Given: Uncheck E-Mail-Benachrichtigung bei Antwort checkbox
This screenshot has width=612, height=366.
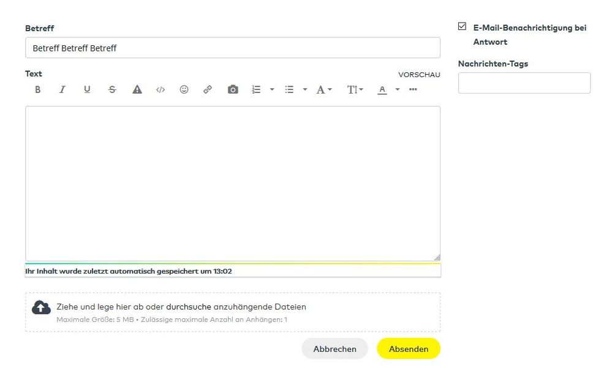Looking at the screenshot, I should coord(462,27).
